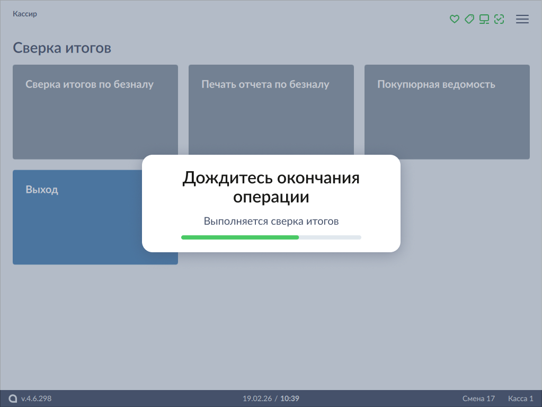Viewport: 542px width, 407px height.
Task: Click the green monitor connection icon
Action: (x=484, y=20)
